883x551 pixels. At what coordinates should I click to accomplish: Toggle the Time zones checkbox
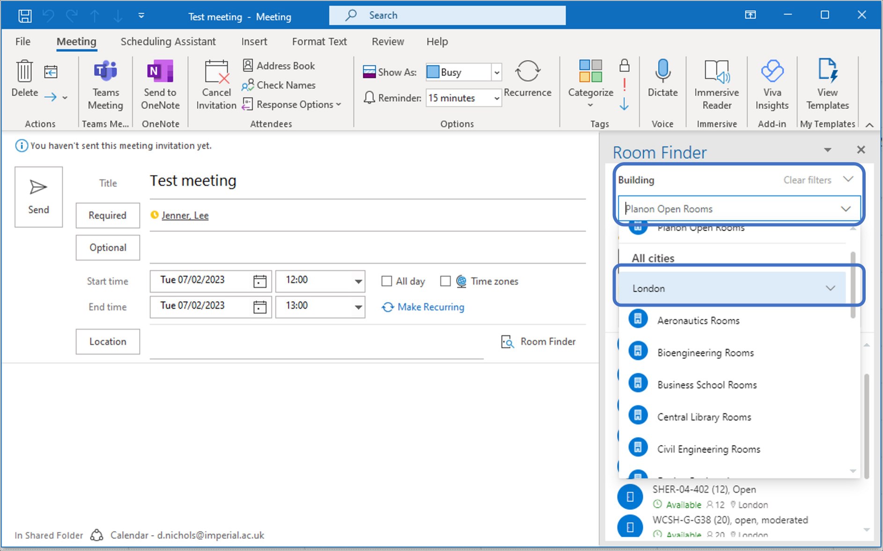445,281
